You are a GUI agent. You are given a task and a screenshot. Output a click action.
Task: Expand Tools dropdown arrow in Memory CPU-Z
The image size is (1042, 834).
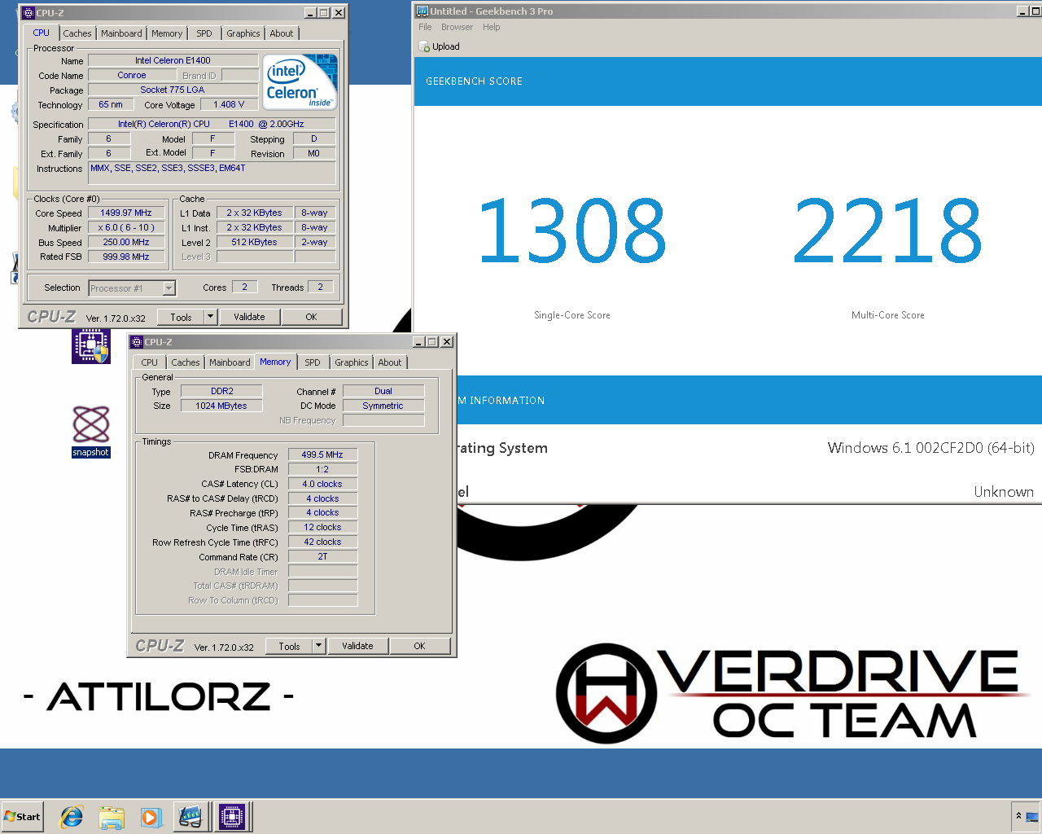tap(319, 647)
